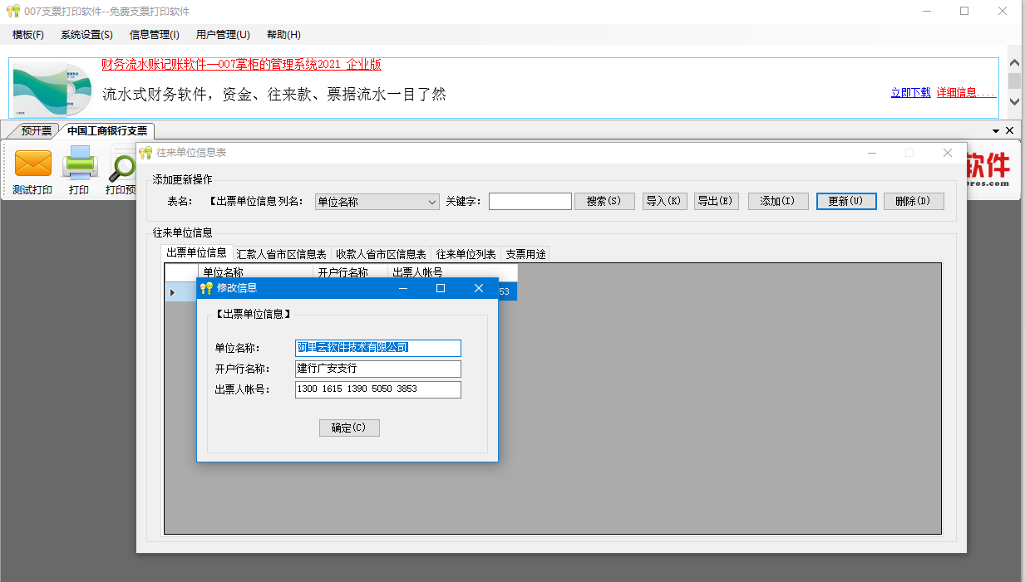
Task: Click inside the 关键字 keyword input field
Action: point(530,201)
